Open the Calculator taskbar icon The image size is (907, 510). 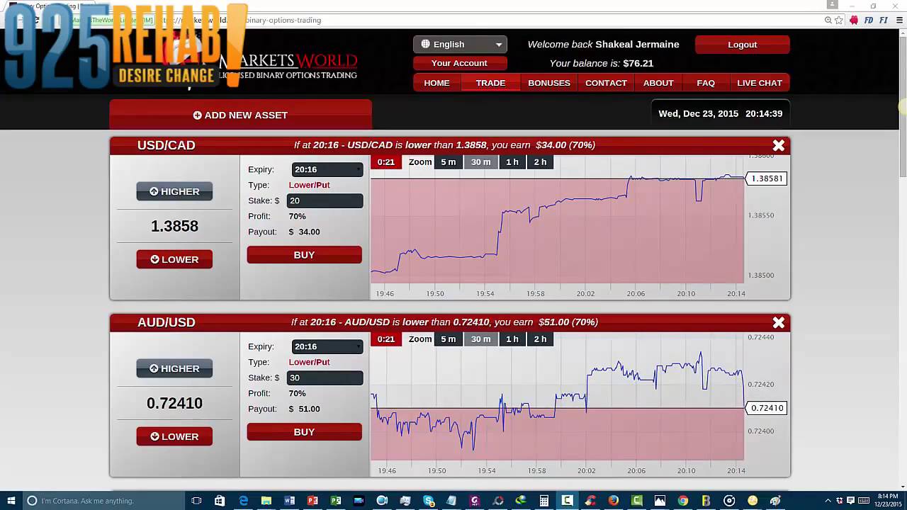click(x=543, y=501)
